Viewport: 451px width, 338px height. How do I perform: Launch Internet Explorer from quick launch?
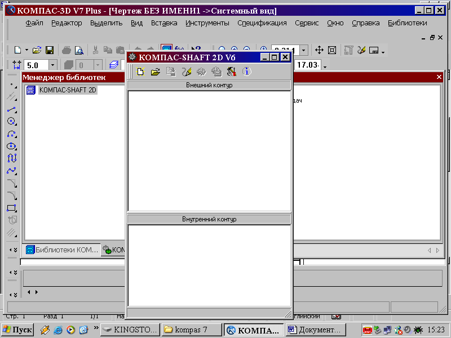[x=58, y=330]
